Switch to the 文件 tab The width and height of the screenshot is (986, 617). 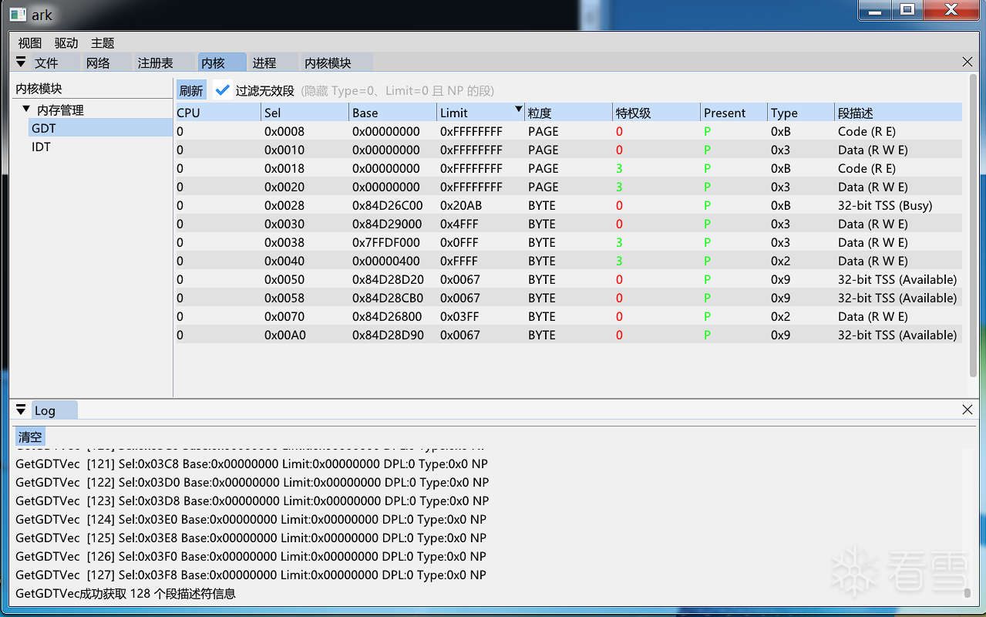[55, 62]
